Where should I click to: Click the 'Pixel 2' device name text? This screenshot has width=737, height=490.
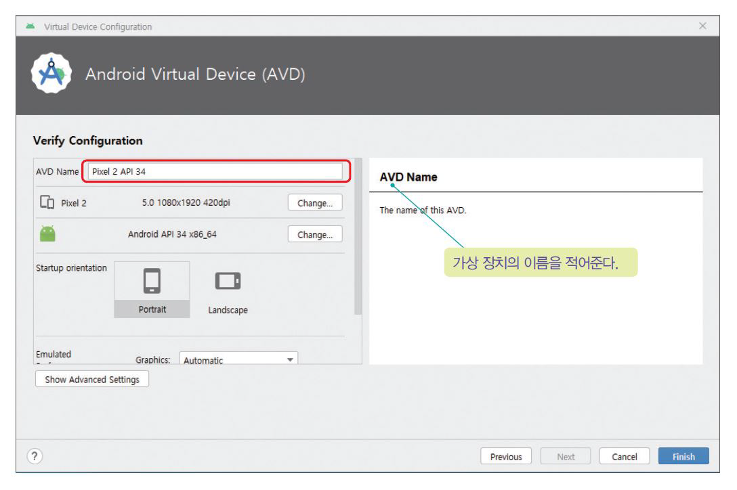(74, 203)
